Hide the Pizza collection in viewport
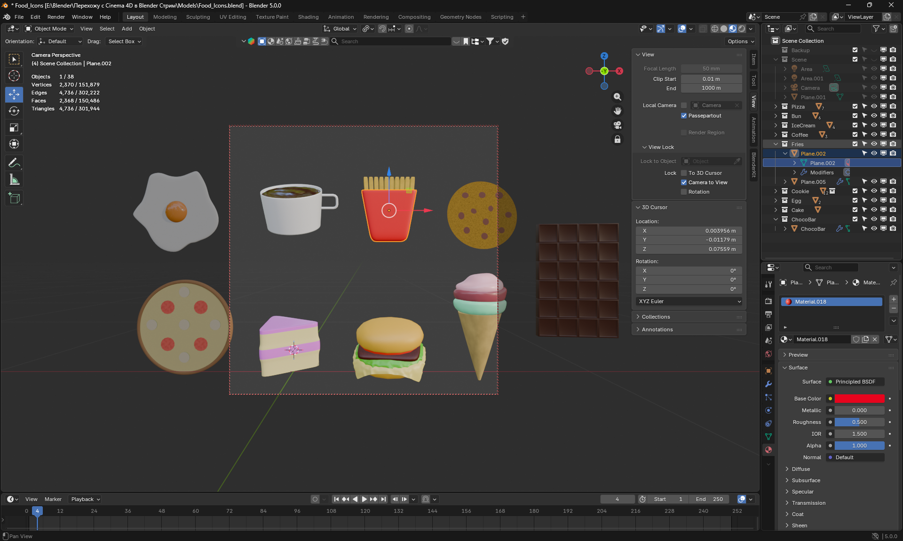Image resolution: width=903 pixels, height=541 pixels. [874, 107]
